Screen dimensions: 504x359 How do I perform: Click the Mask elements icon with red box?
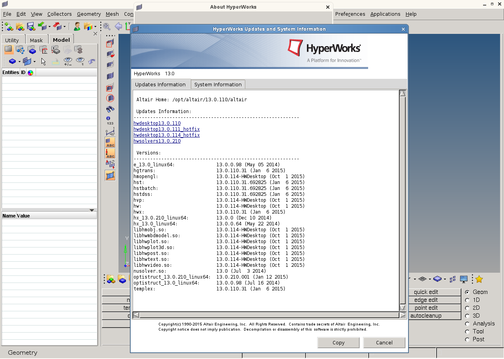click(110, 43)
